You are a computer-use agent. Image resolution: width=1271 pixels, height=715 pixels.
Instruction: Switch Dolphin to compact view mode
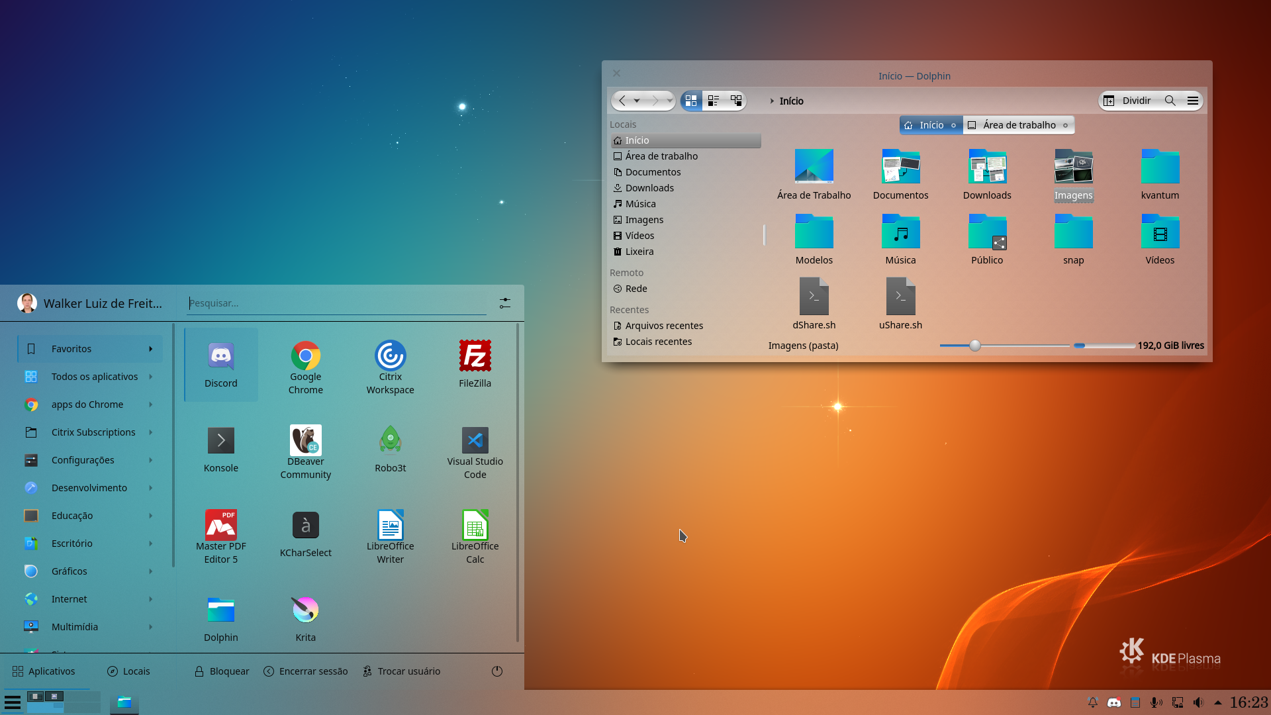point(714,101)
